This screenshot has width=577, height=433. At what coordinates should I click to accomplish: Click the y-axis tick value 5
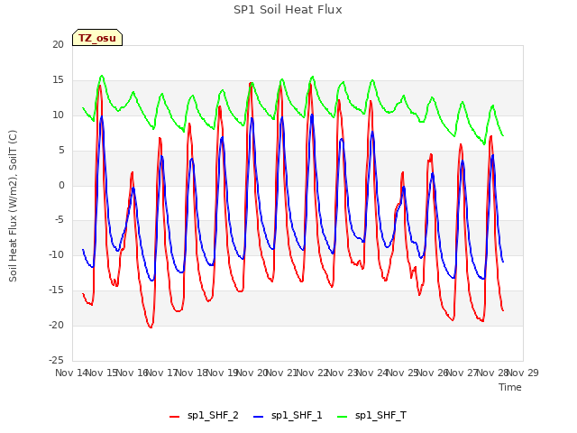(x=61, y=151)
